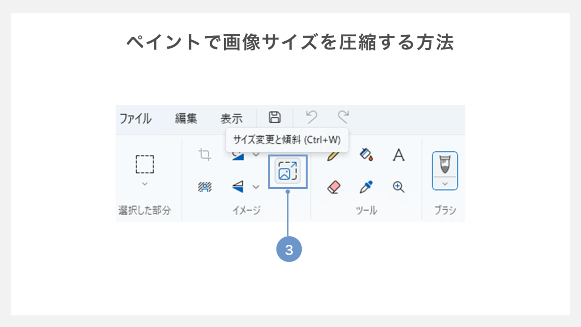This screenshot has height=327, width=581.
Task: Expand the selection tool options chevron
Action: [145, 183]
